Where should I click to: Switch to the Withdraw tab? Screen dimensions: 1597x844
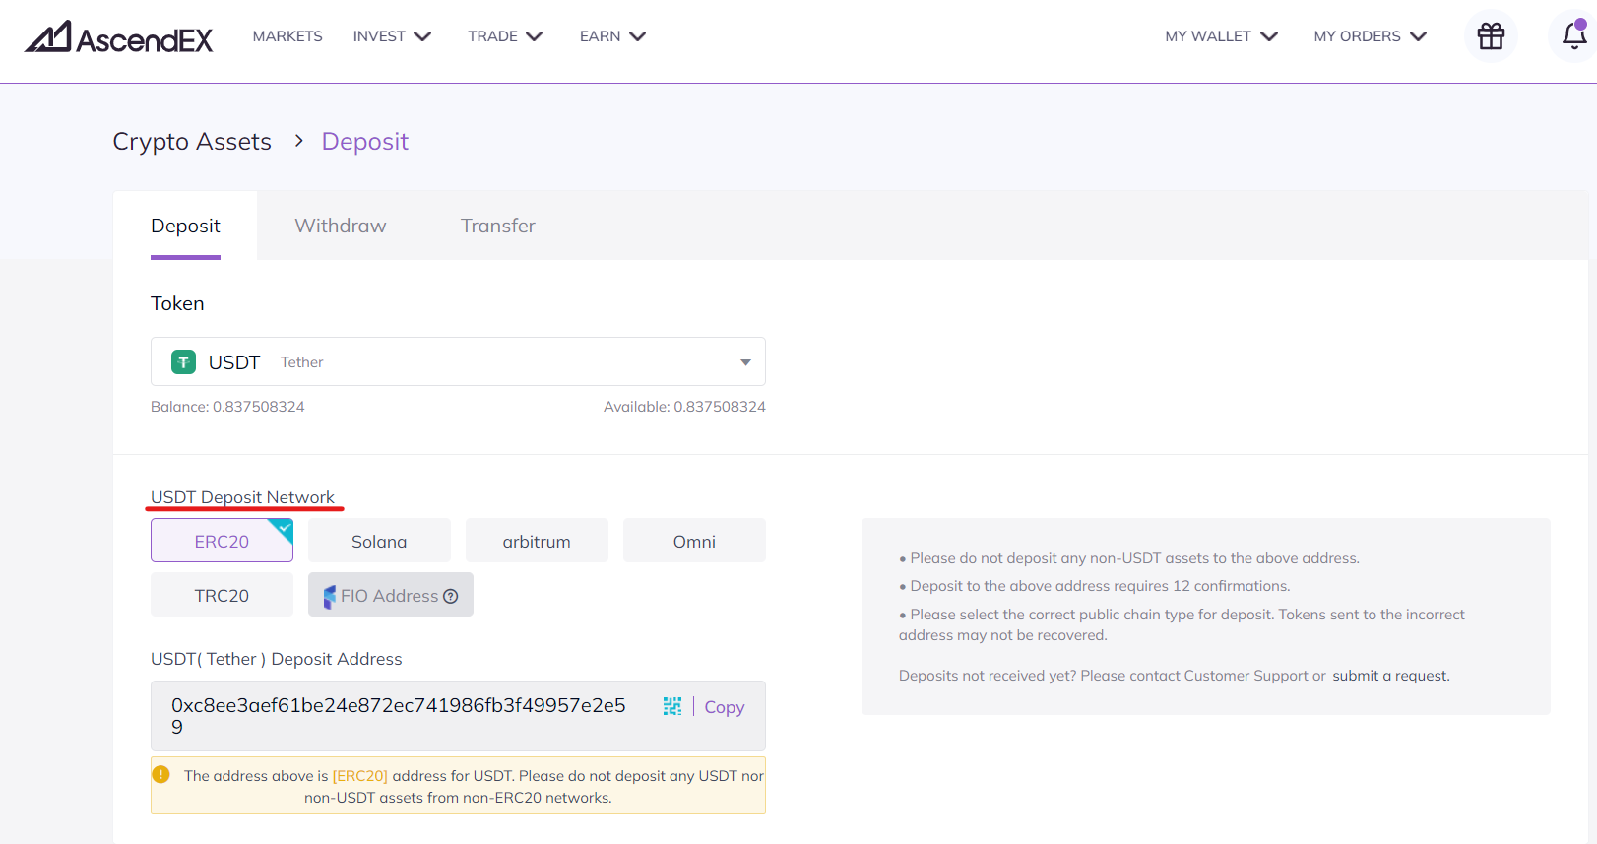341,226
